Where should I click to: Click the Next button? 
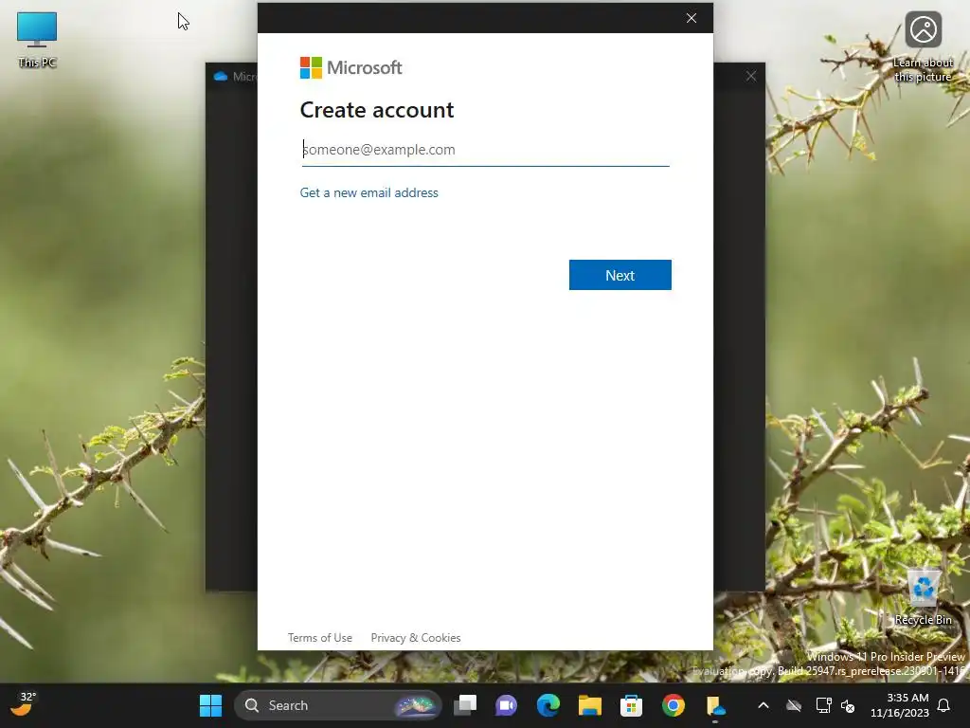click(620, 275)
